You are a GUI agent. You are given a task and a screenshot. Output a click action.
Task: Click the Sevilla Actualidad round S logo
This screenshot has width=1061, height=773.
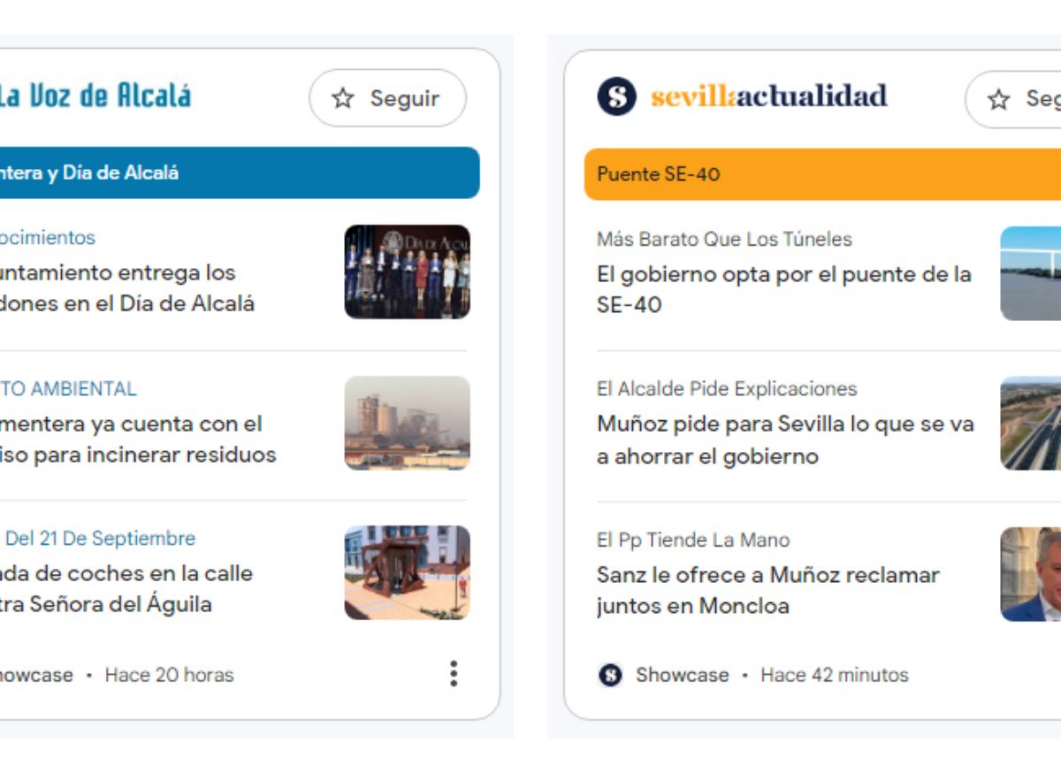pyautogui.click(x=616, y=96)
